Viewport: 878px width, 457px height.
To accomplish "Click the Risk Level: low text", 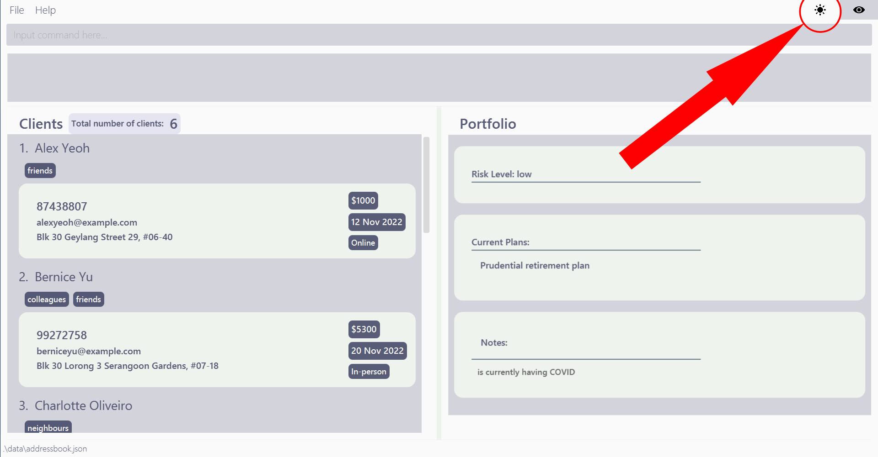I will pos(502,174).
